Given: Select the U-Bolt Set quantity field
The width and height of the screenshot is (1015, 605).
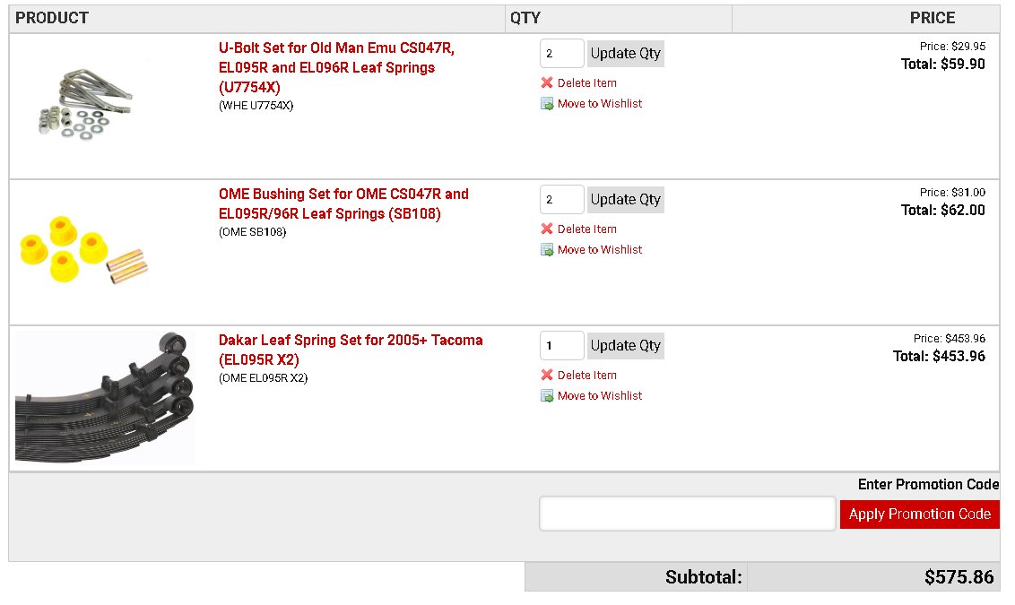Looking at the screenshot, I should tap(562, 54).
